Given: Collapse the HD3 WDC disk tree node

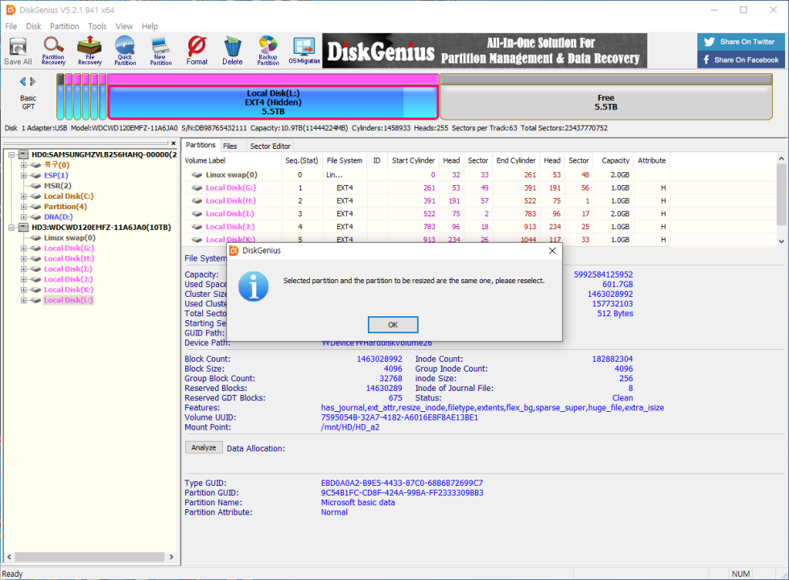Looking at the screenshot, I should coord(10,228).
